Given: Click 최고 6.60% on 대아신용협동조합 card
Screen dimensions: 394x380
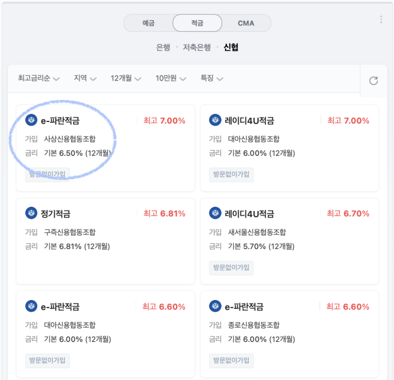Looking at the screenshot, I should (164, 307).
